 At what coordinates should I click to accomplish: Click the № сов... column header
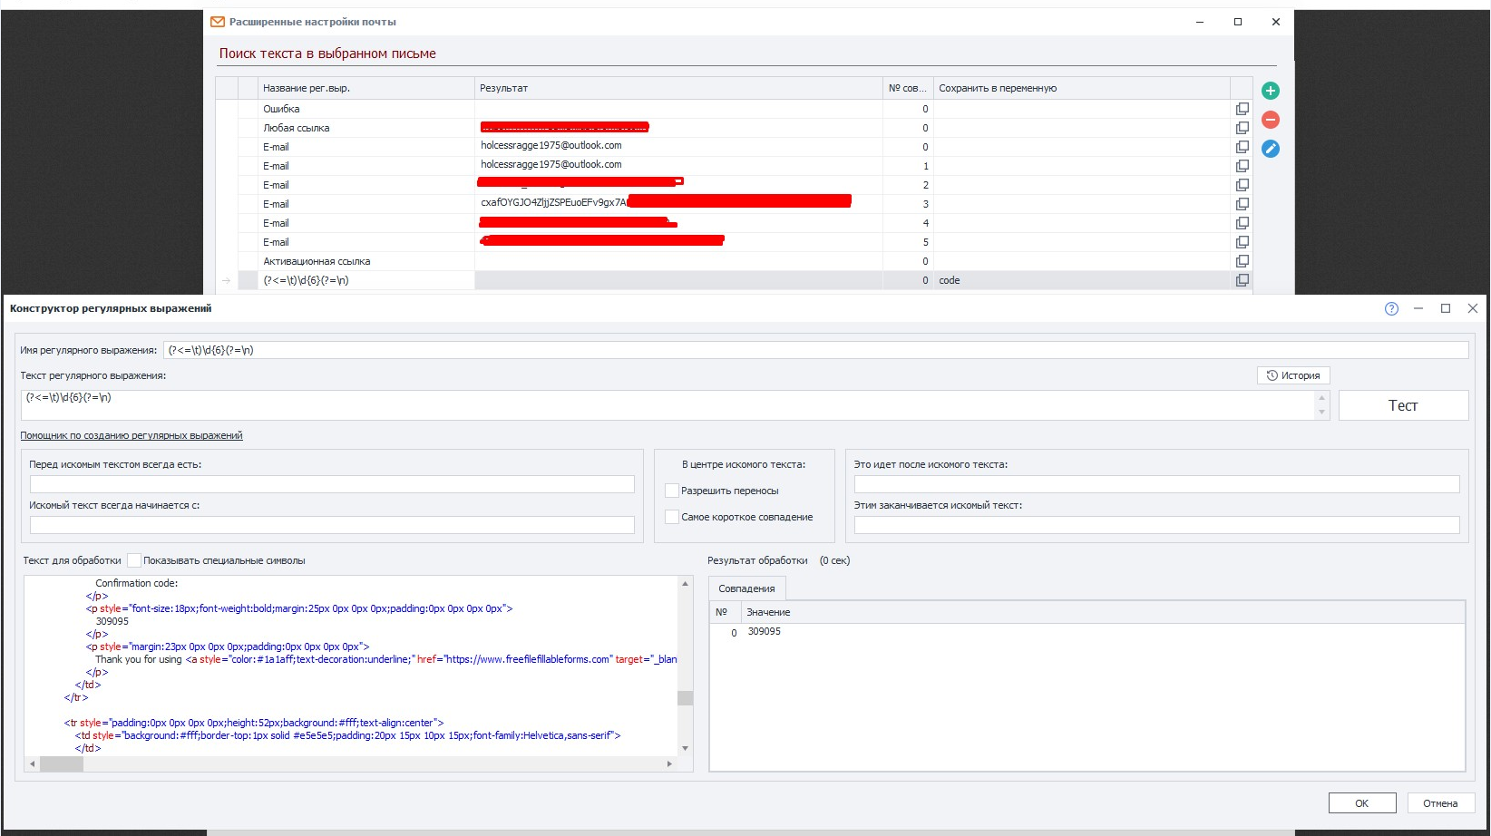908,88
